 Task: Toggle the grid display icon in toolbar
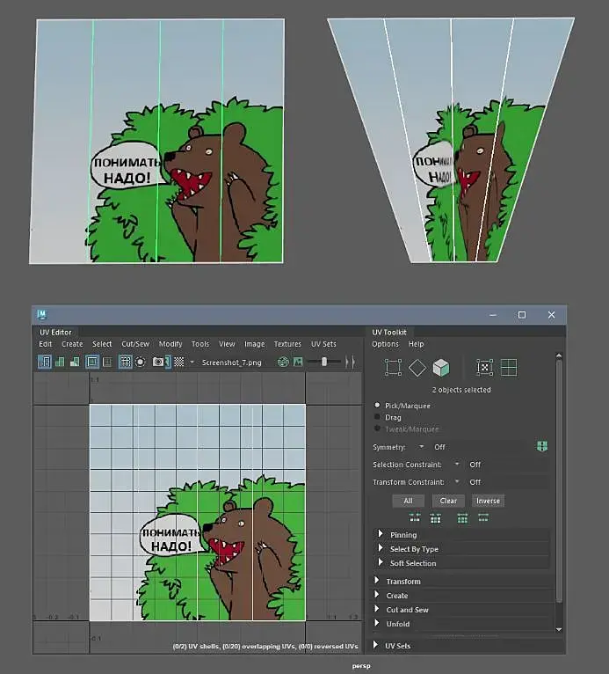pos(126,362)
